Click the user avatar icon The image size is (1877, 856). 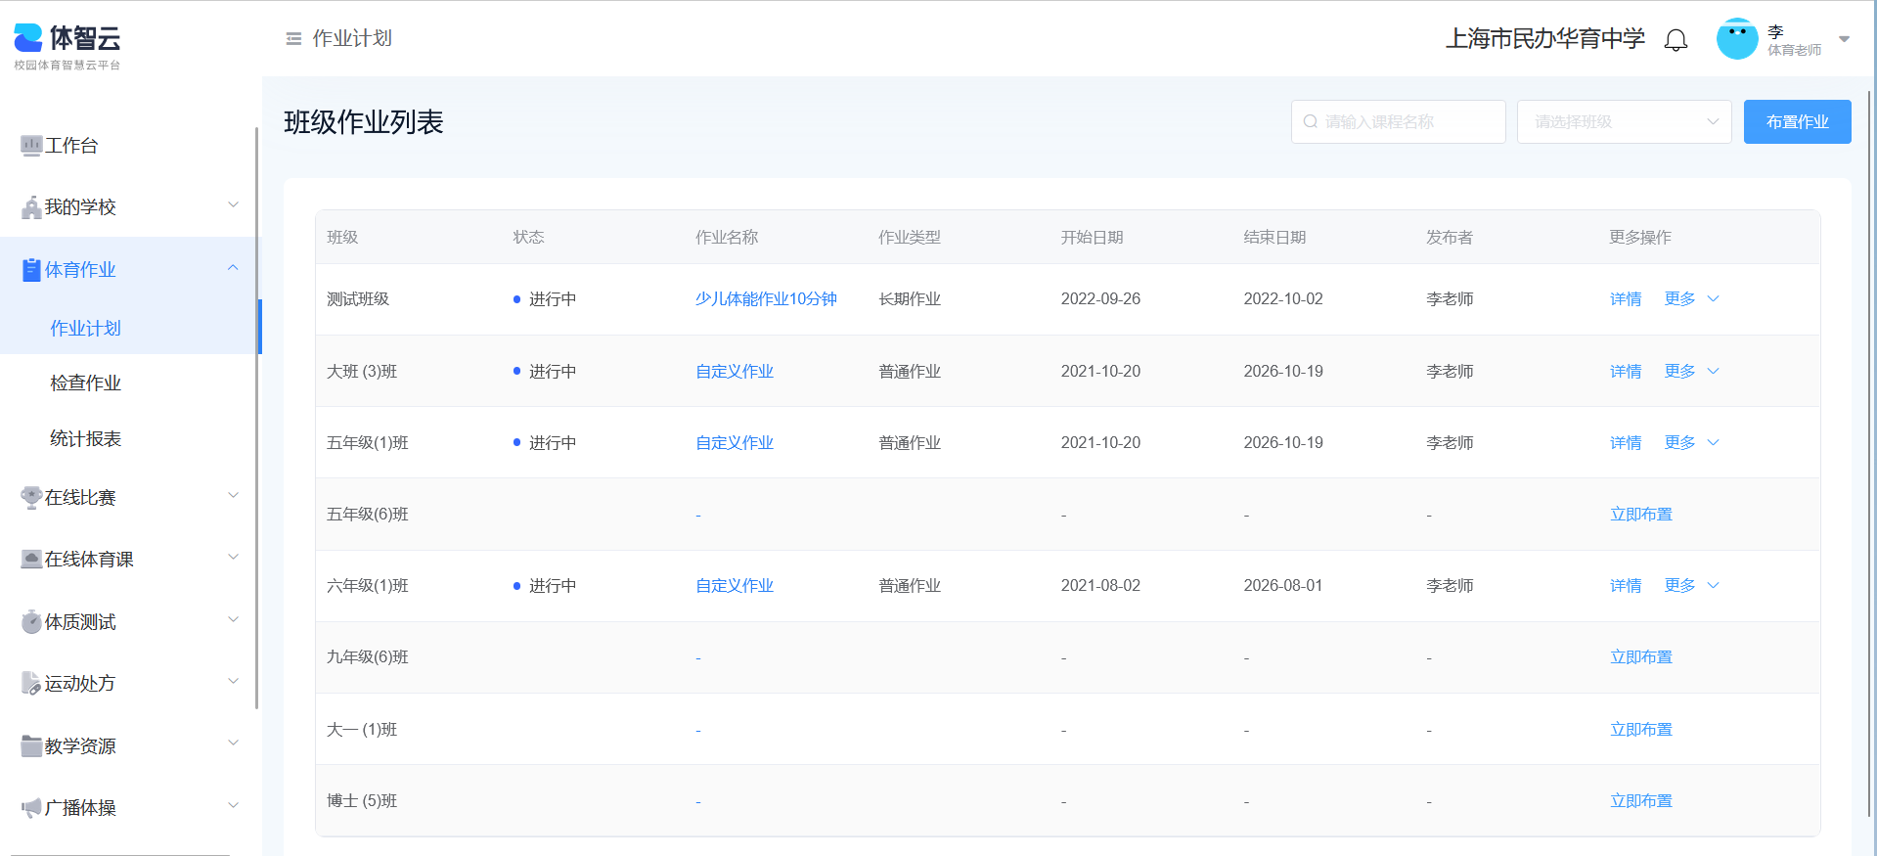[x=1737, y=39]
